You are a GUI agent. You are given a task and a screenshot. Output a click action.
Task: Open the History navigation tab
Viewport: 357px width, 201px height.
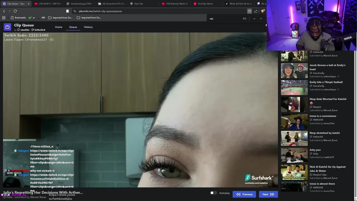pyautogui.click(x=88, y=27)
